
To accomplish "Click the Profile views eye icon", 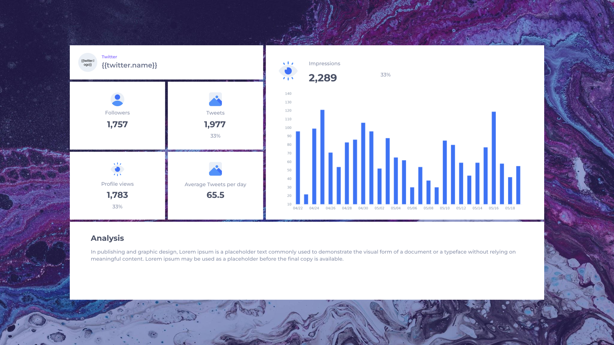I will [117, 169].
